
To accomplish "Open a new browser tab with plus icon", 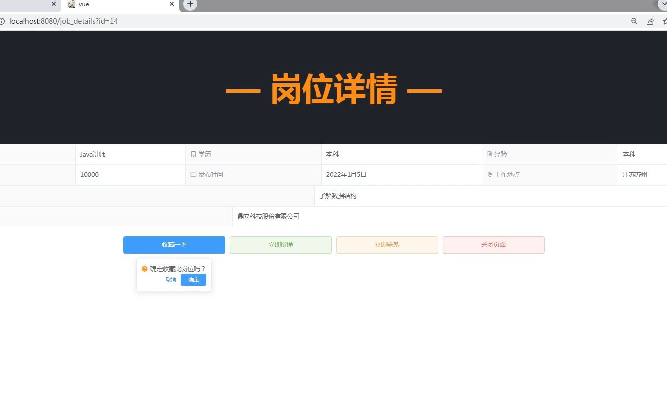I will [x=190, y=4].
